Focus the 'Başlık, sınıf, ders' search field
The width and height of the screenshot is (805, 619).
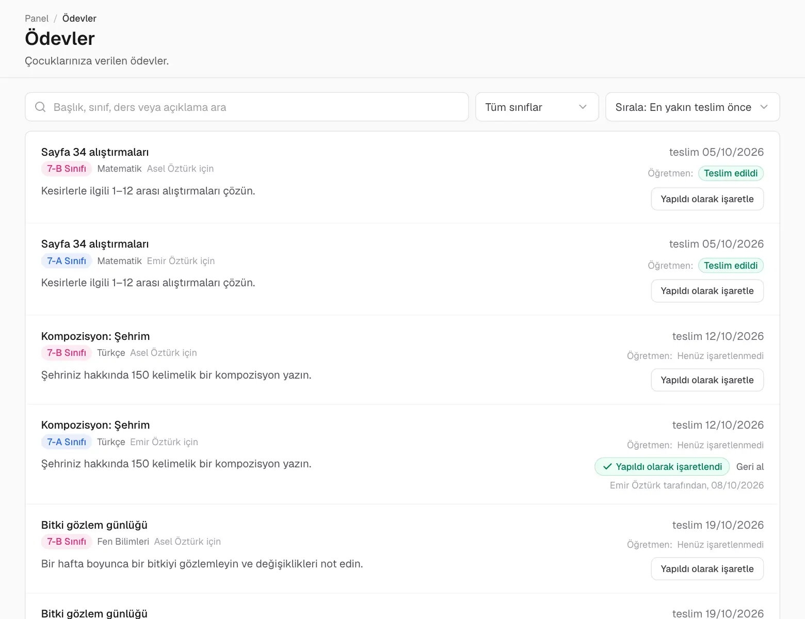point(247,107)
